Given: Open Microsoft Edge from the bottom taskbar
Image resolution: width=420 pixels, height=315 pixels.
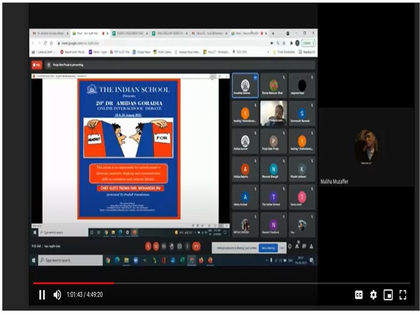Looking at the screenshot, I should [x=117, y=260].
